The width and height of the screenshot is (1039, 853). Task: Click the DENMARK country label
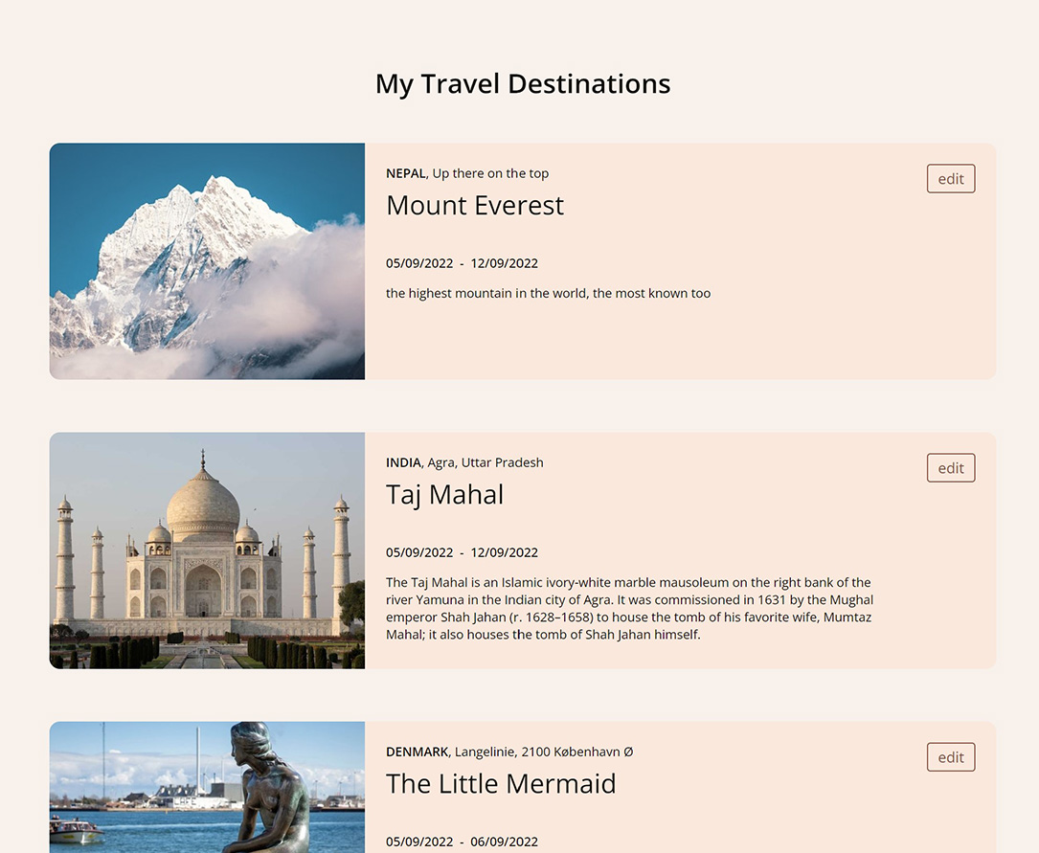[416, 752]
